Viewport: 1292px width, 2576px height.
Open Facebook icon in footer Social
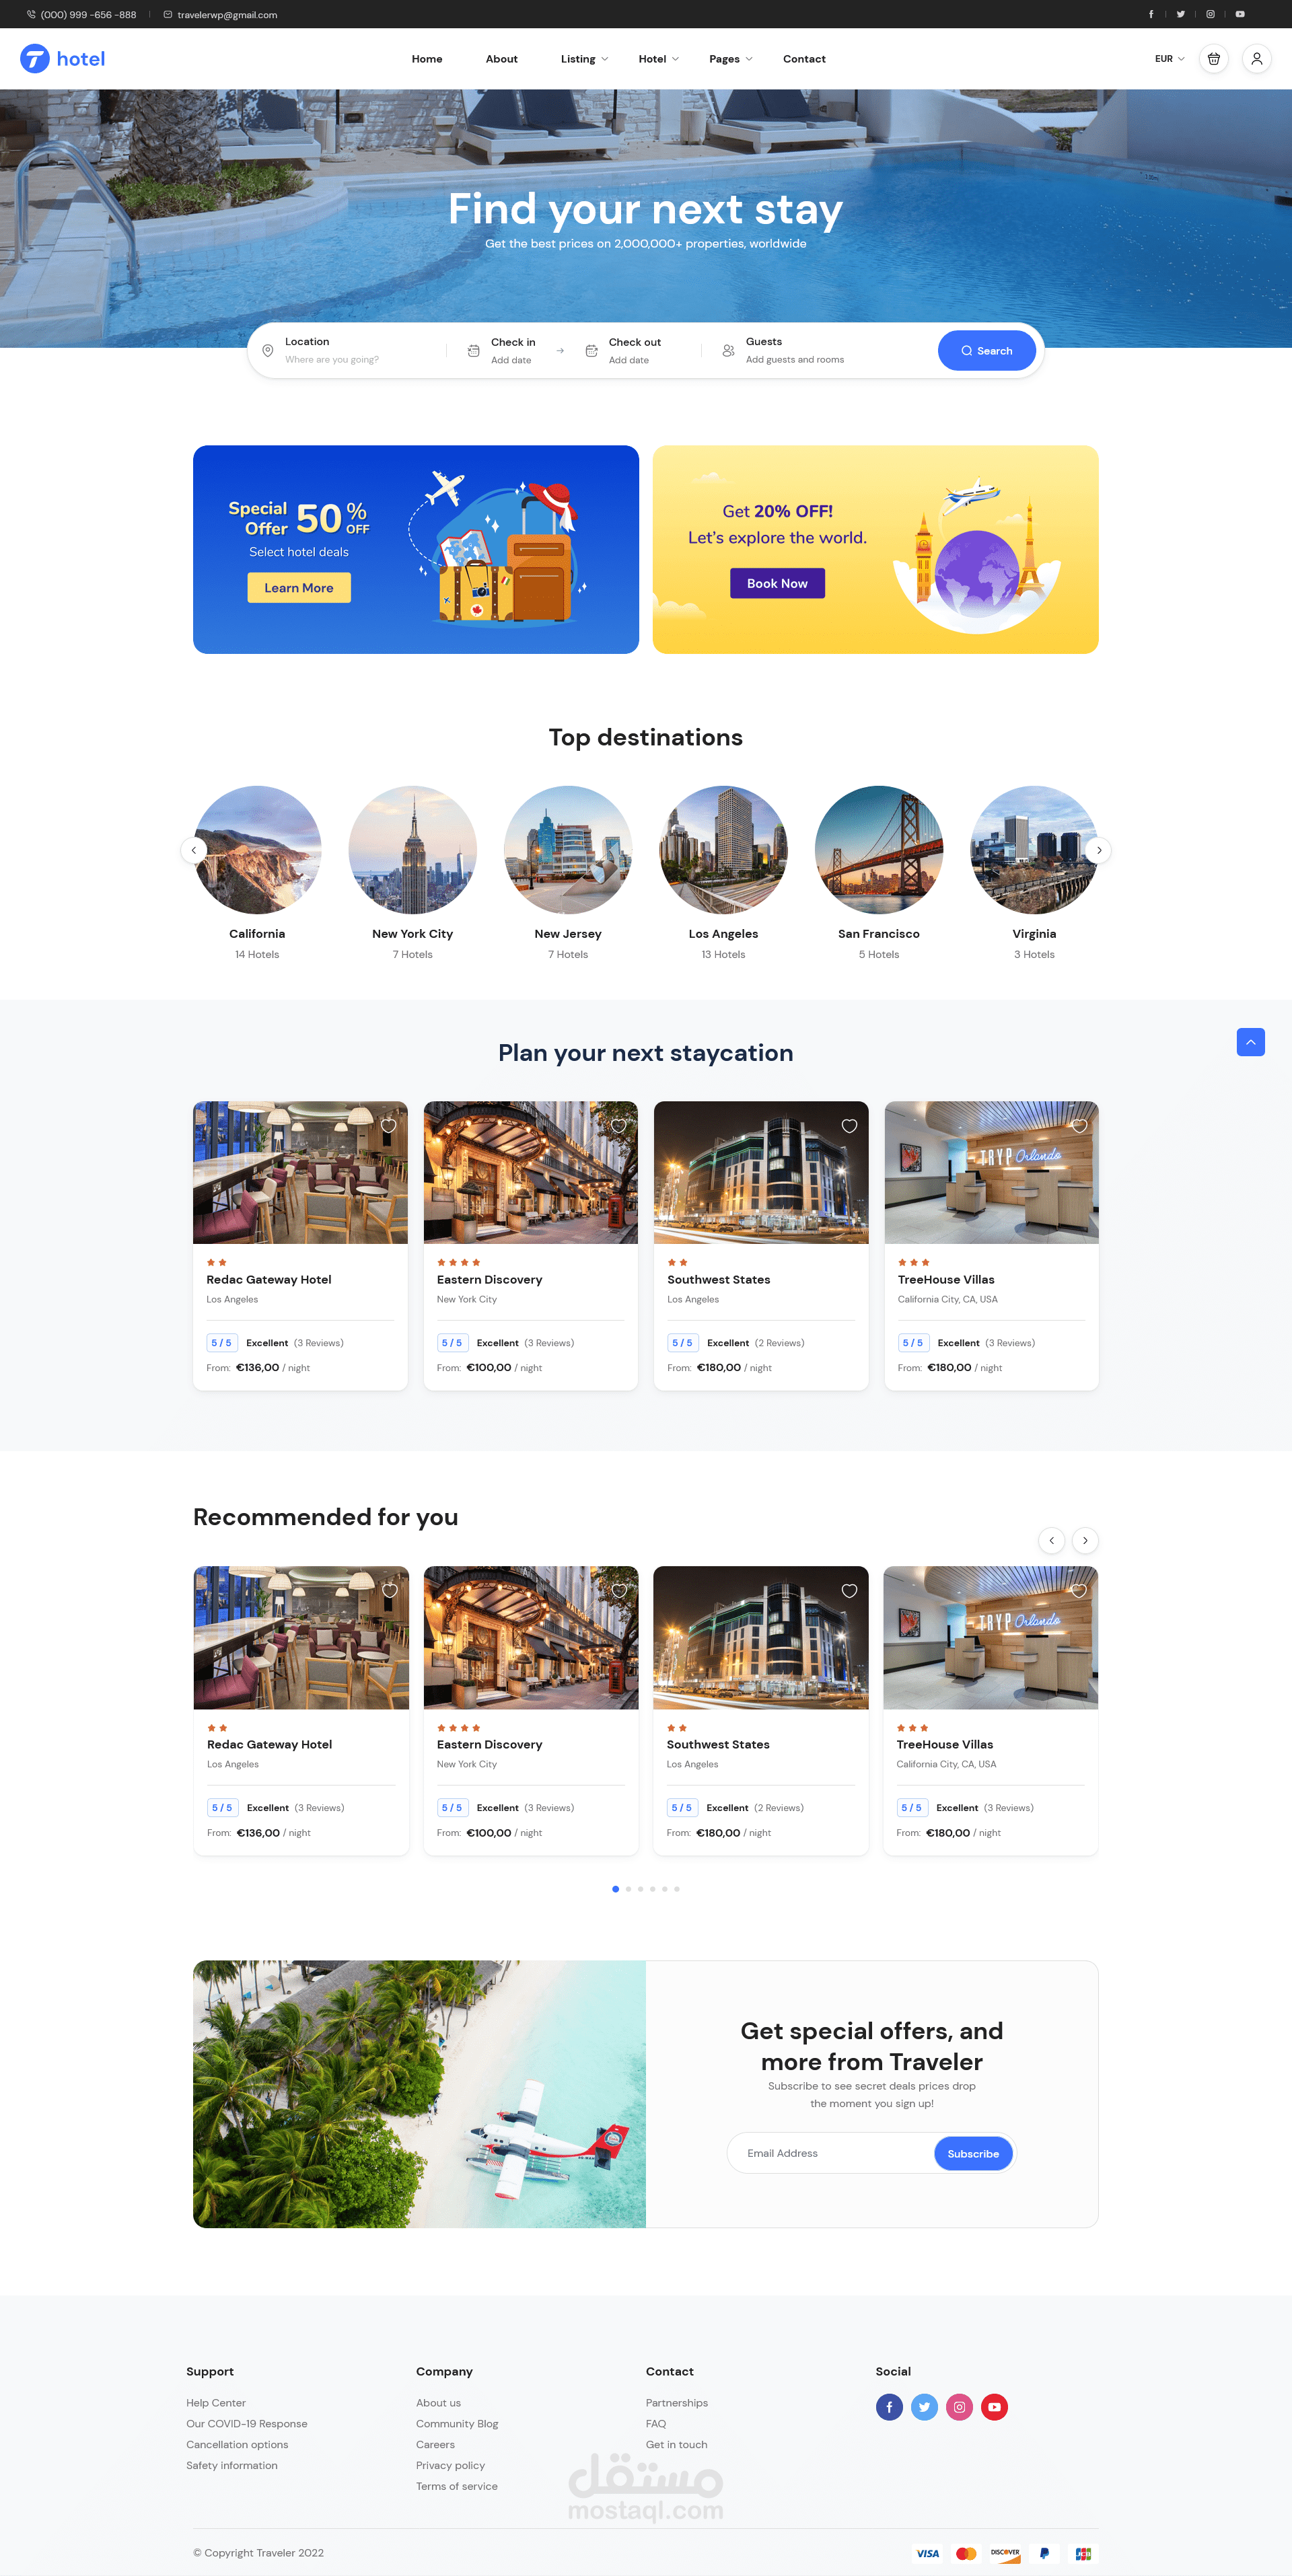(x=889, y=2407)
